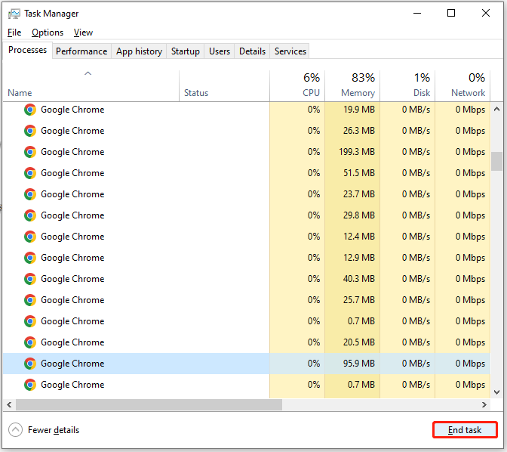
Task: Switch to the Performance tab
Action: coord(81,51)
